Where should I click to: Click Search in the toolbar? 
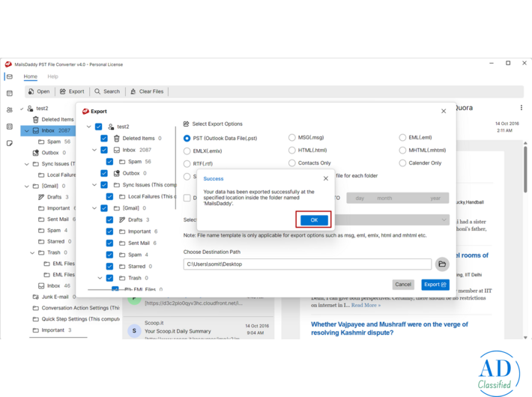click(x=107, y=91)
